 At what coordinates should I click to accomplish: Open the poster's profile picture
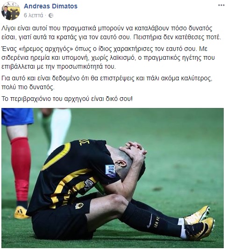point(11,11)
